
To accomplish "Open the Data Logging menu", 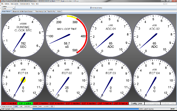I will coord(14,4).
